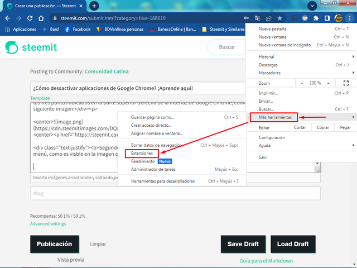
Task: Click Cortar in the Editar row
Action: coord(300,127)
